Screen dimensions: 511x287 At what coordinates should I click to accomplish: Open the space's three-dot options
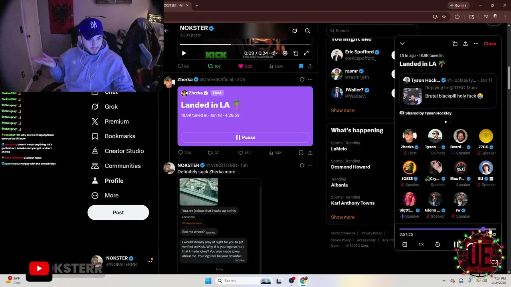[x=476, y=43]
